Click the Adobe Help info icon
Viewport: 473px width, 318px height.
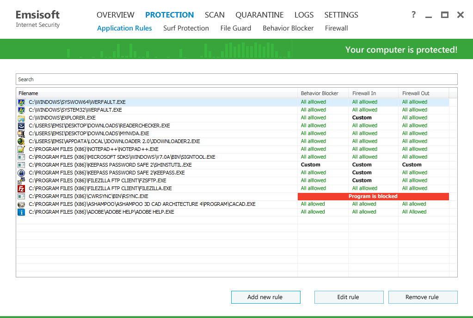click(x=21, y=211)
